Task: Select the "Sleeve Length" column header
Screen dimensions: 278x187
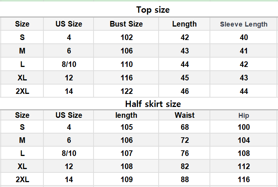Action: 244,24
